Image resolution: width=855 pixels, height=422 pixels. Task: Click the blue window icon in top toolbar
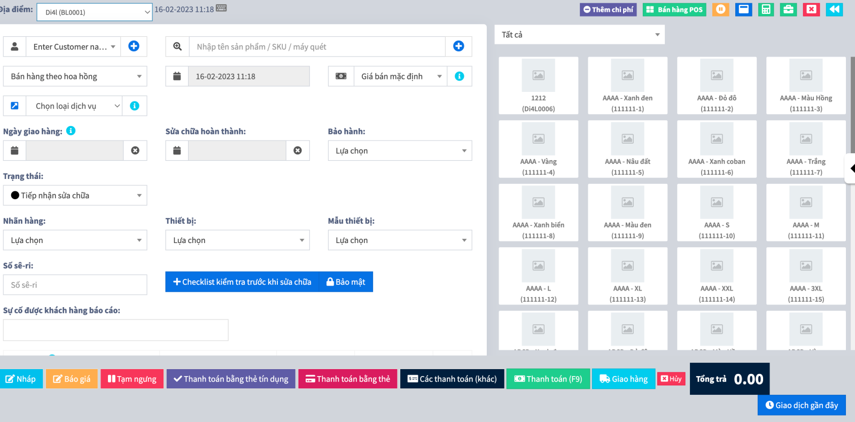tap(743, 10)
